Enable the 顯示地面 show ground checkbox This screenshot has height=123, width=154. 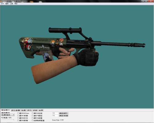(32, 113)
